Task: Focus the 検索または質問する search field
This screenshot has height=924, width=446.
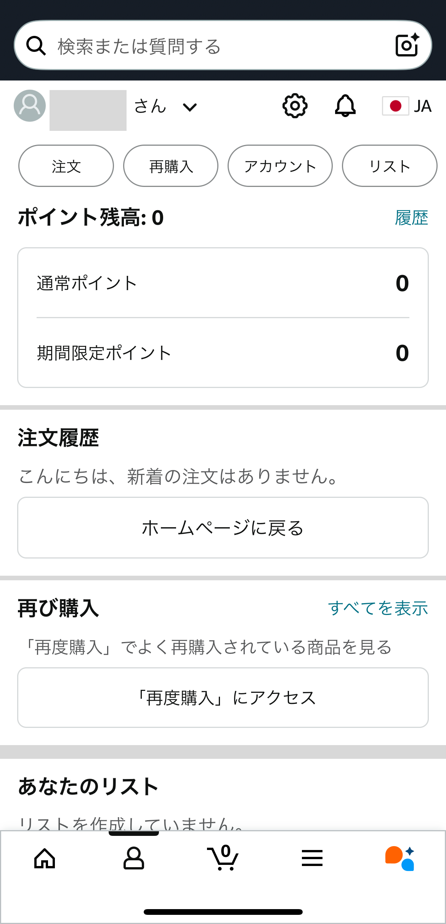Action: pyautogui.click(x=223, y=45)
